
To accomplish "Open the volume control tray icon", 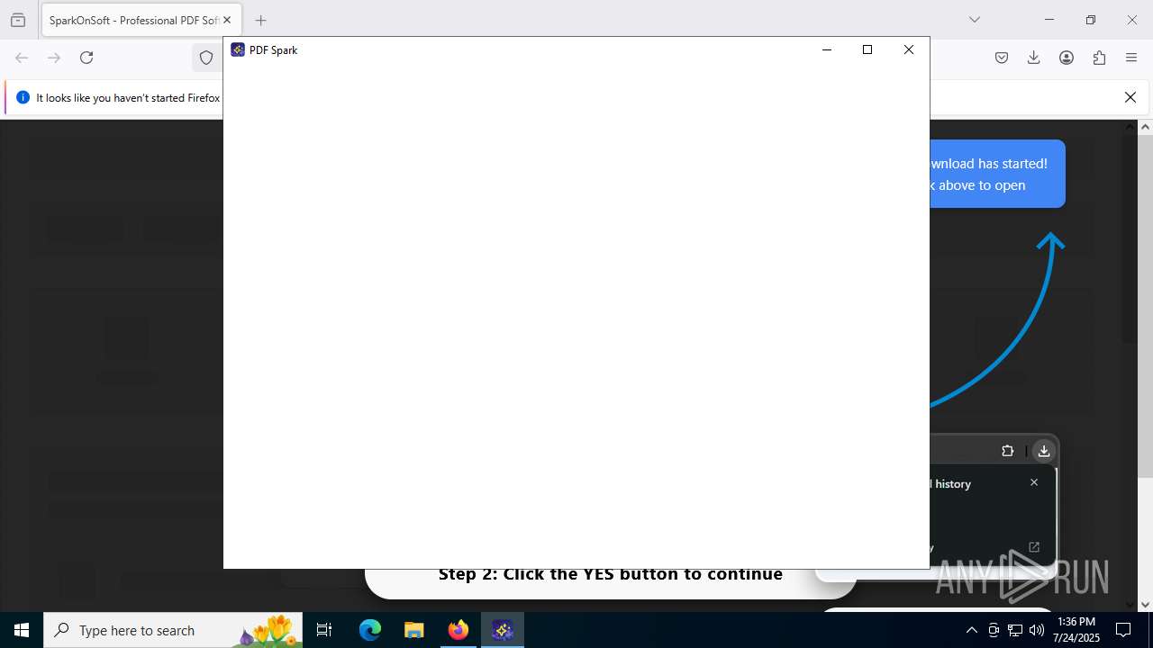I will [x=1037, y=630].
